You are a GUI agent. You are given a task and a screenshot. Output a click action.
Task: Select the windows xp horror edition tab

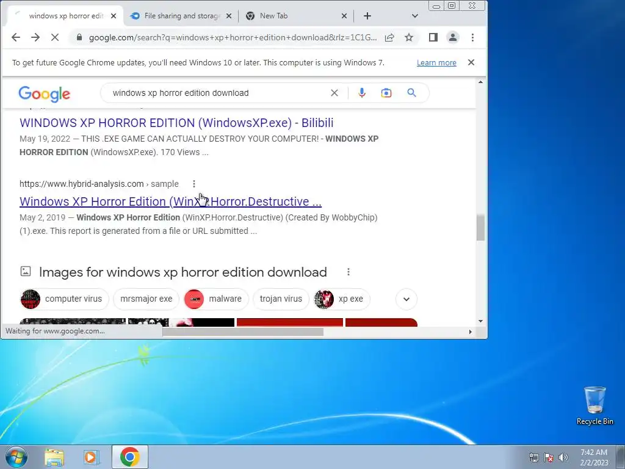point(66,16)
